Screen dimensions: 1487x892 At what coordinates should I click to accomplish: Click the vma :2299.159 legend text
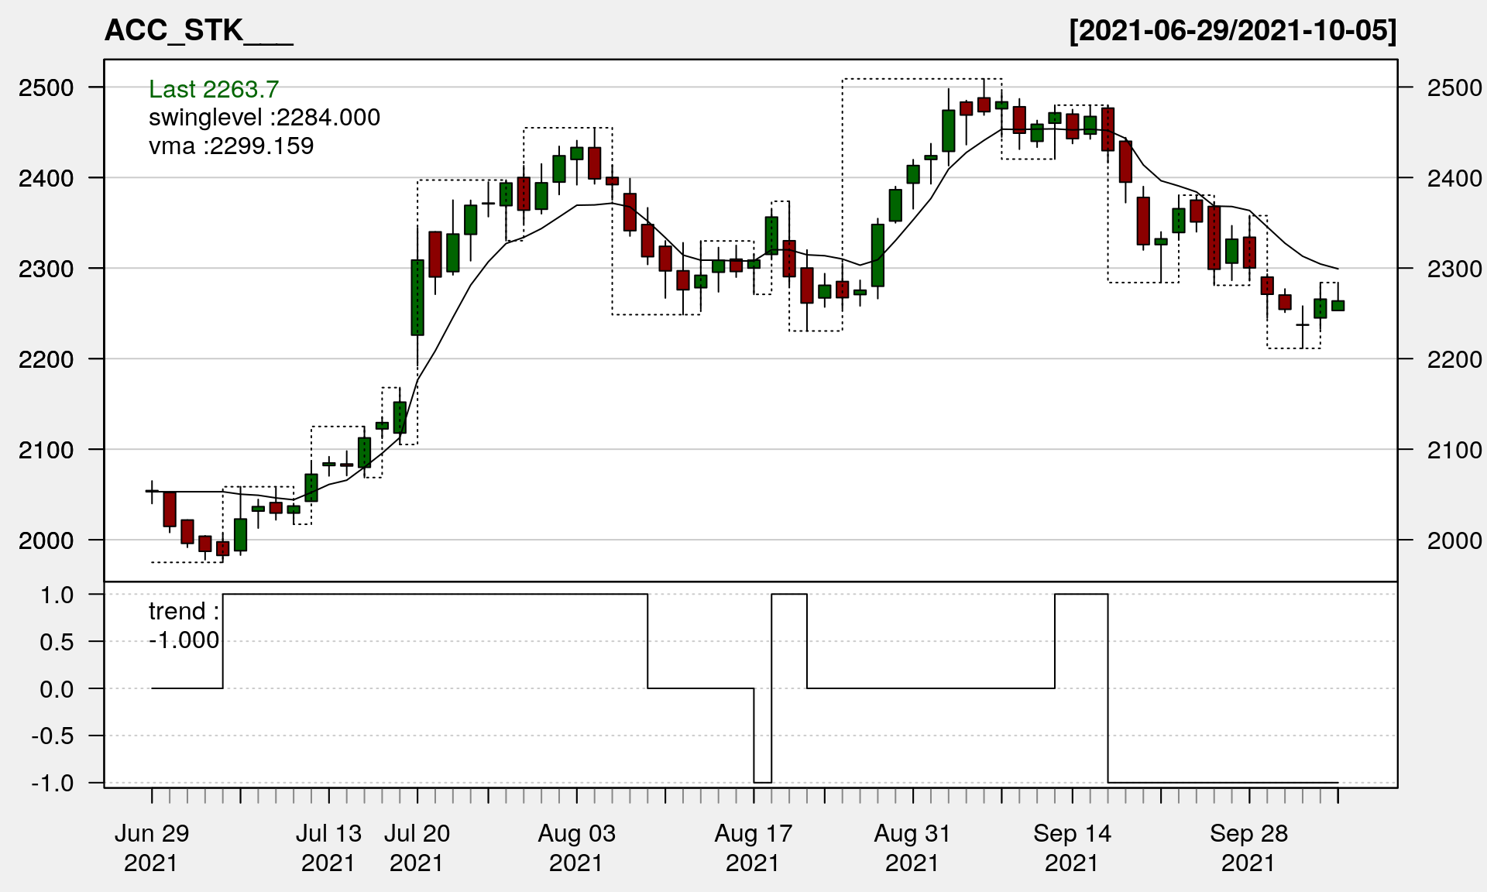coord(231,146)
